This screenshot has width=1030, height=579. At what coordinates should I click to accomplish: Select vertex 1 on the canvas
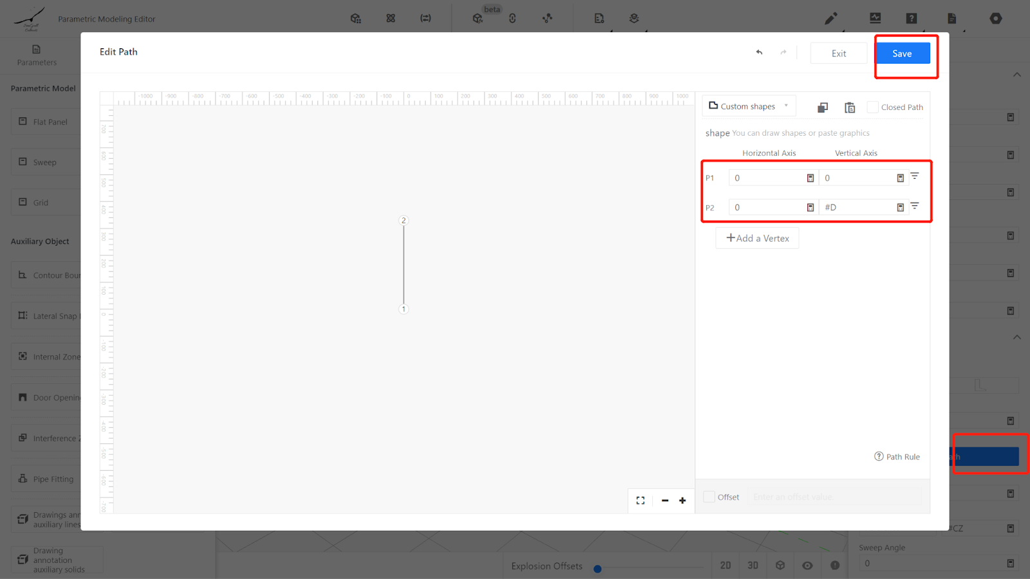[404, 309]
